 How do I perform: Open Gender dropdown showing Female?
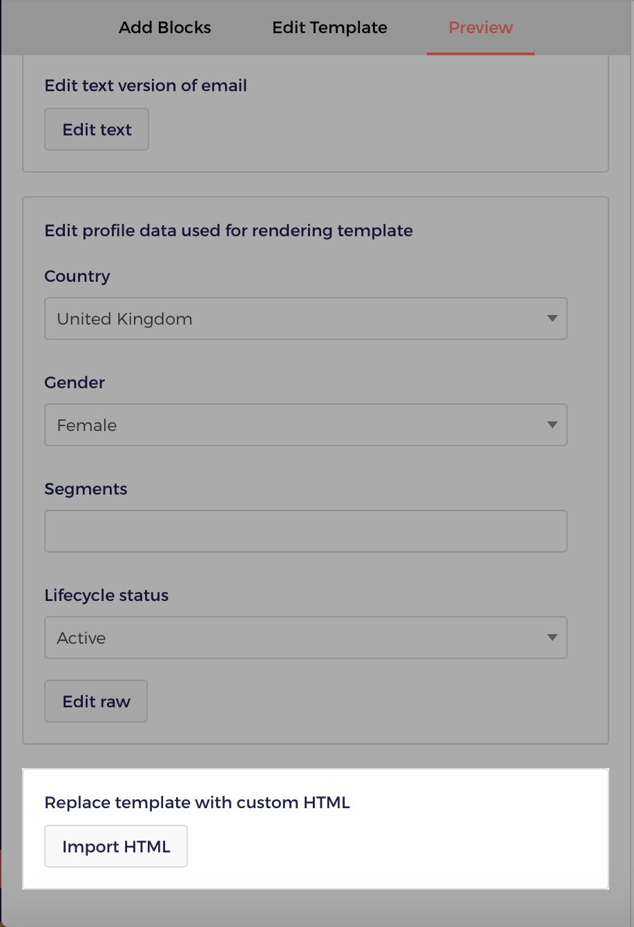coord(306,425)
